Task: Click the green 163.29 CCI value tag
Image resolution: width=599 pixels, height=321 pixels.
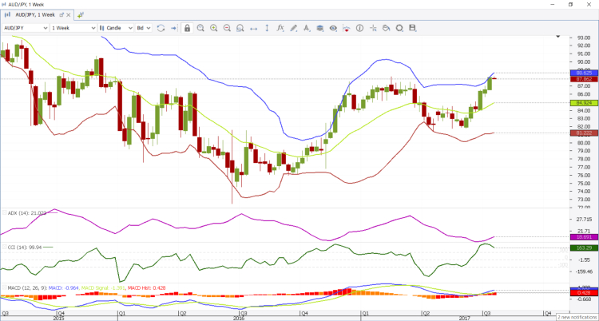Action: click(x=583, y=248)
